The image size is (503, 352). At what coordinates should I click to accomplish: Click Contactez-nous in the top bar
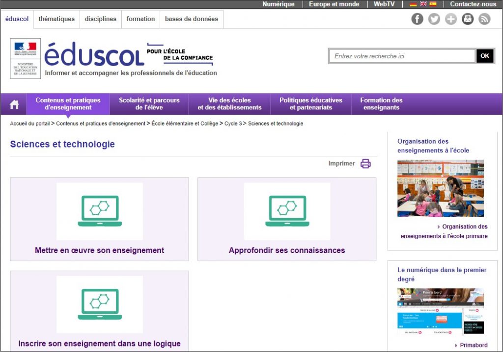click(473, 4)
